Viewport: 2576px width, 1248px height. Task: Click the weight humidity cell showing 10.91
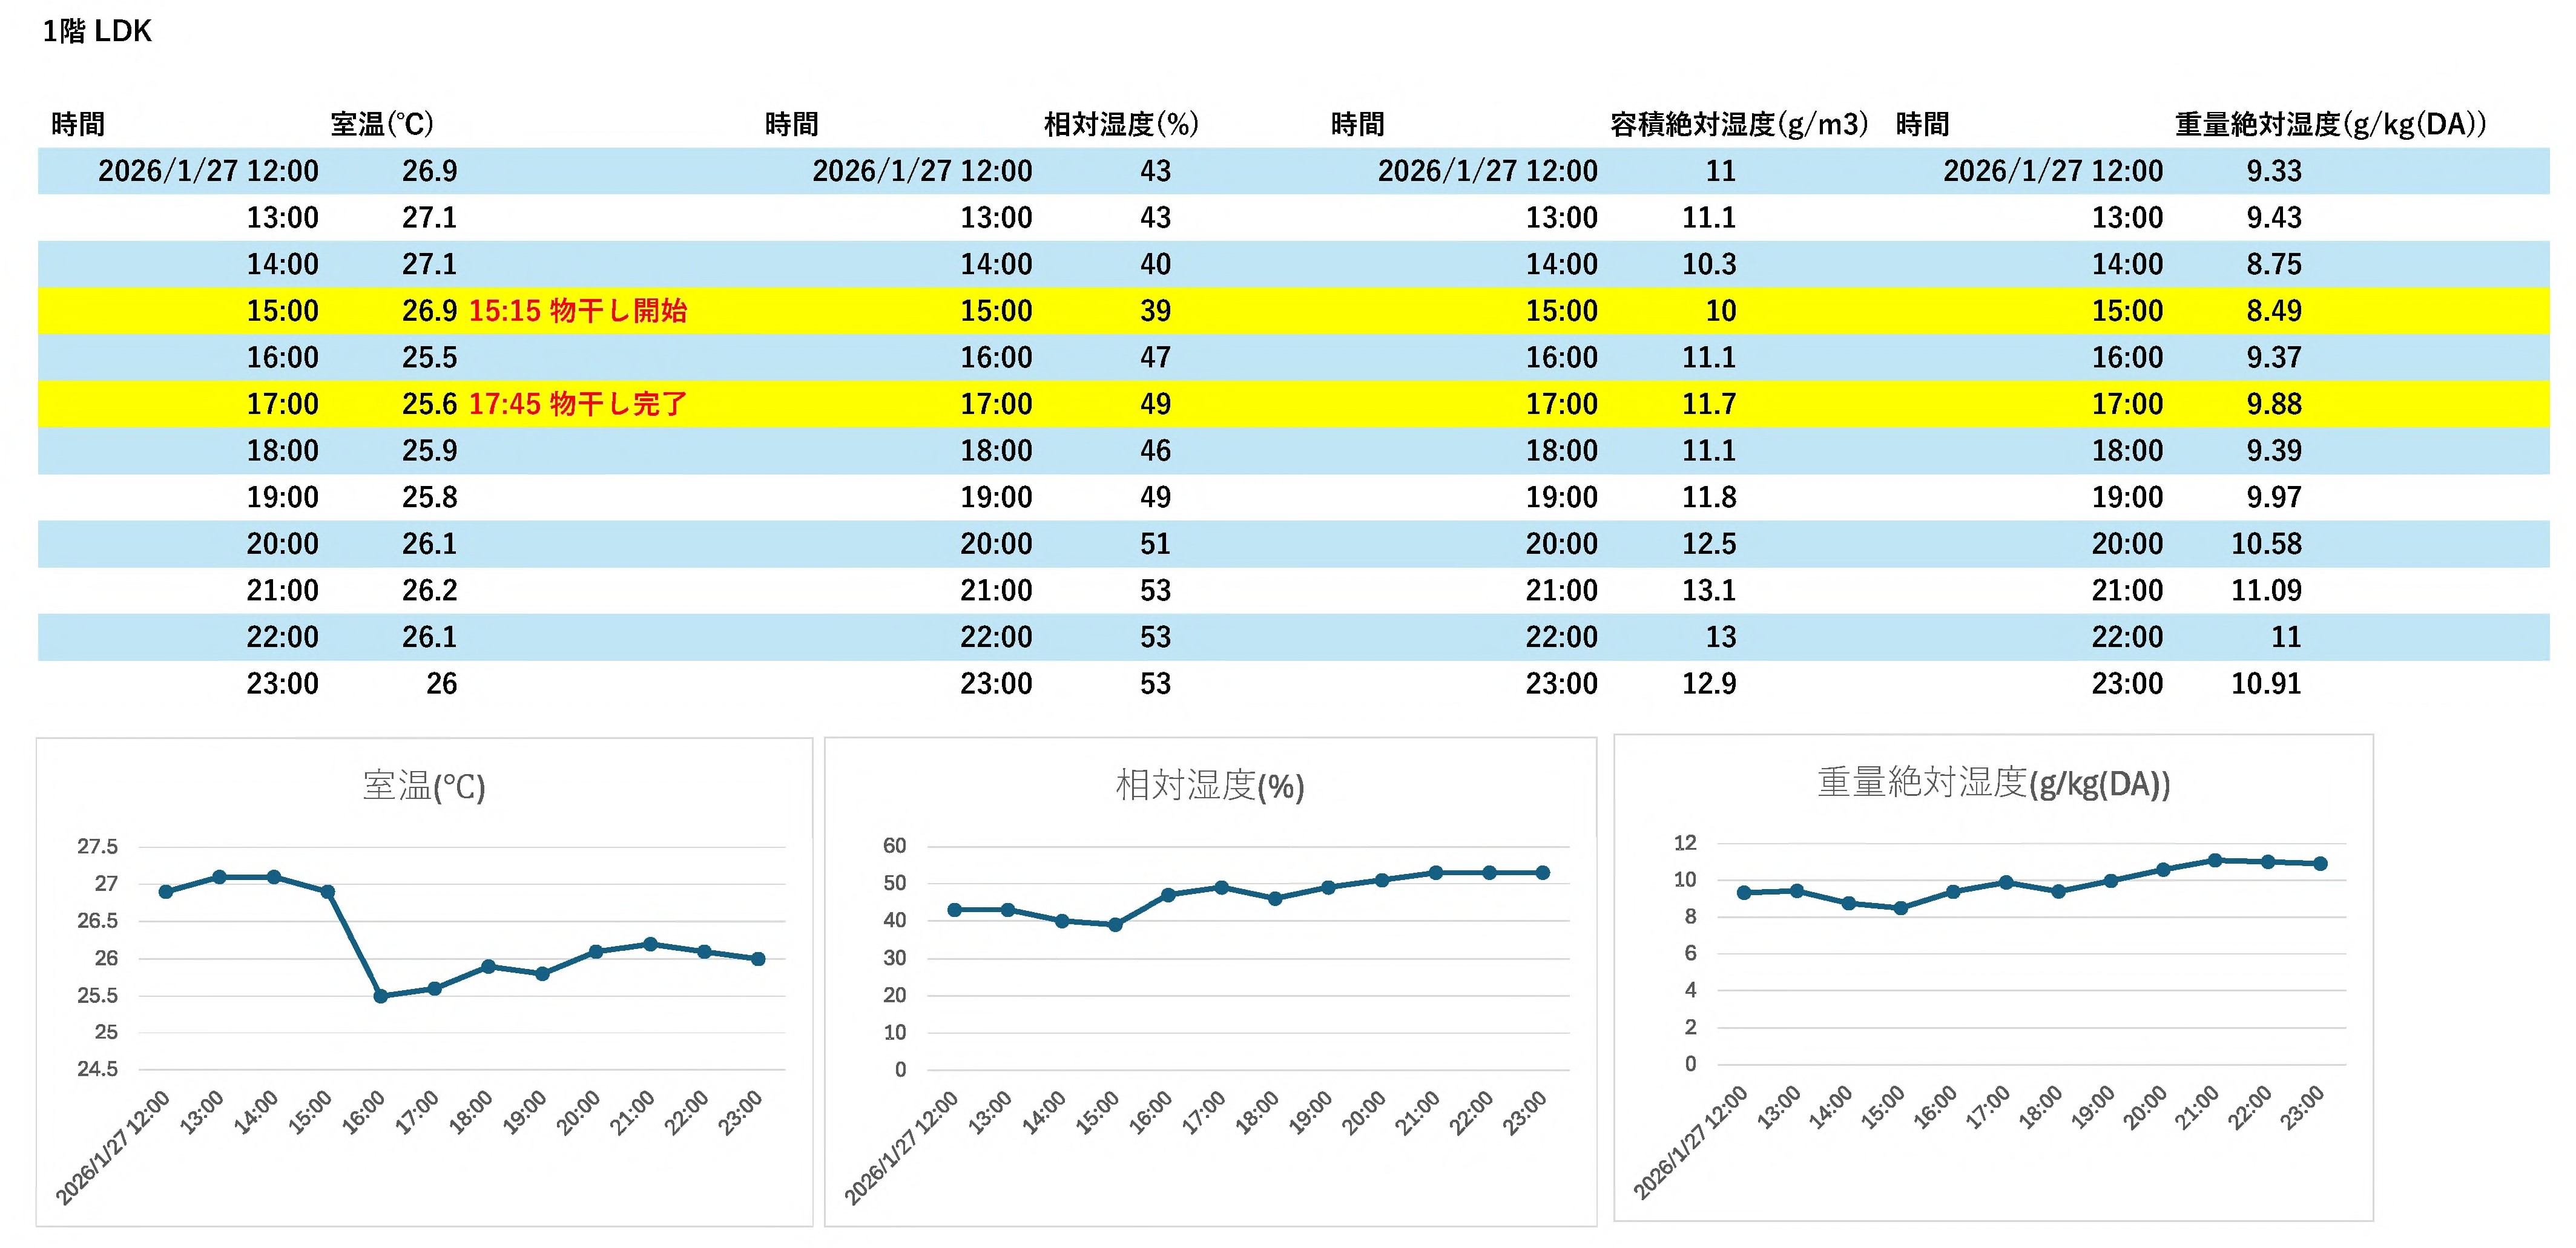2266,684
